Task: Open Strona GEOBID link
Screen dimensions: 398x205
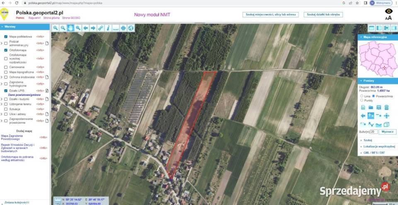Action: point(71,18)
